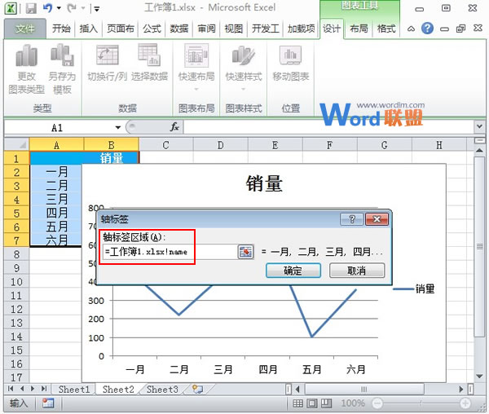Close the 轴标签 dialog

coord(377,219)
